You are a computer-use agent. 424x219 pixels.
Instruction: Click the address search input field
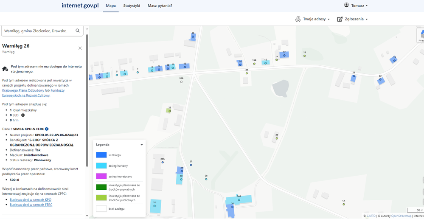point(38,31)
